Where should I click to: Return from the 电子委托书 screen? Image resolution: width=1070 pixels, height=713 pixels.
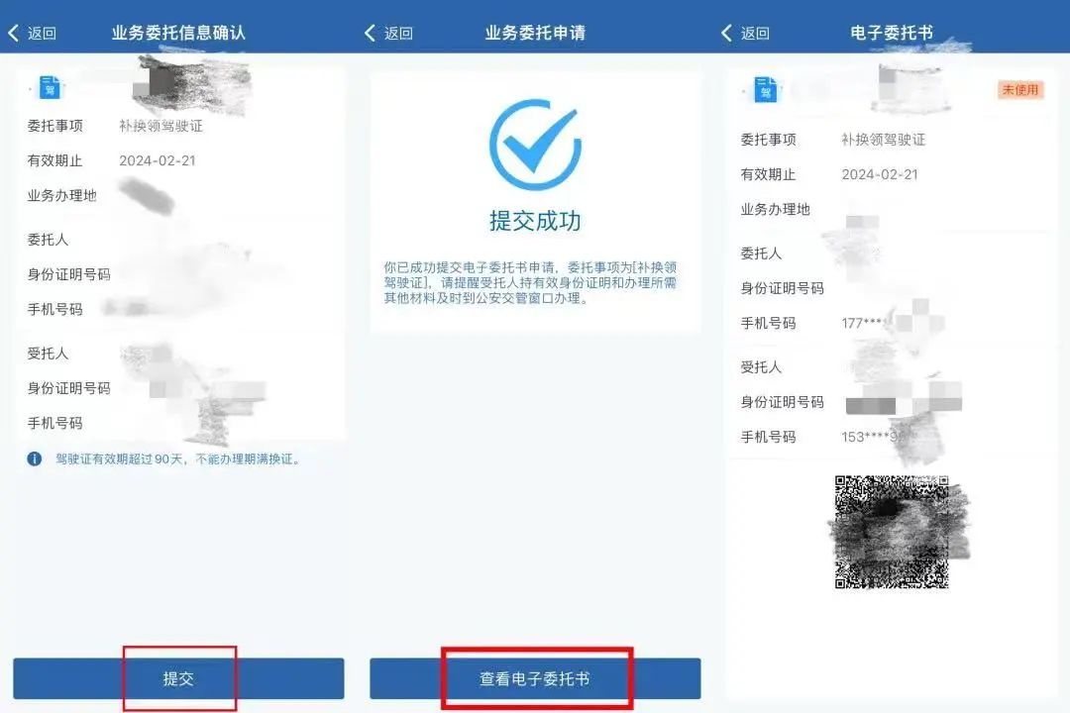745,33
